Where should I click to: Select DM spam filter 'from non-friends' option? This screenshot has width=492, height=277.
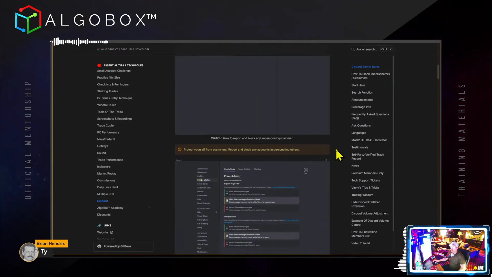tap(262, 236)
